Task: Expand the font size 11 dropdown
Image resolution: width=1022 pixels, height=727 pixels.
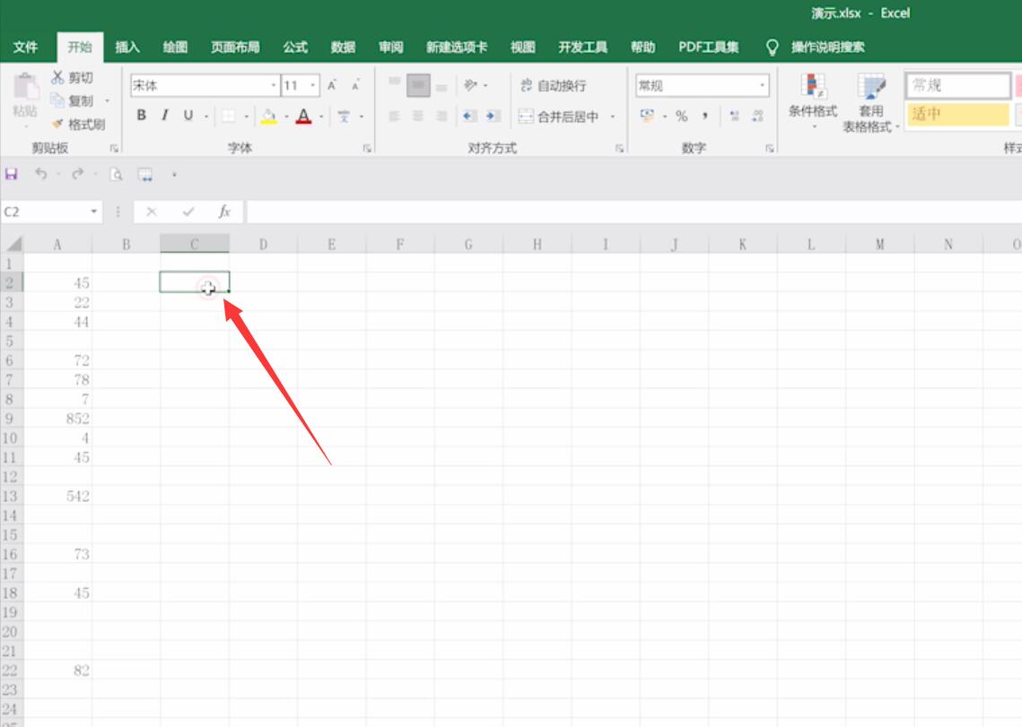Action: [313, 85]
